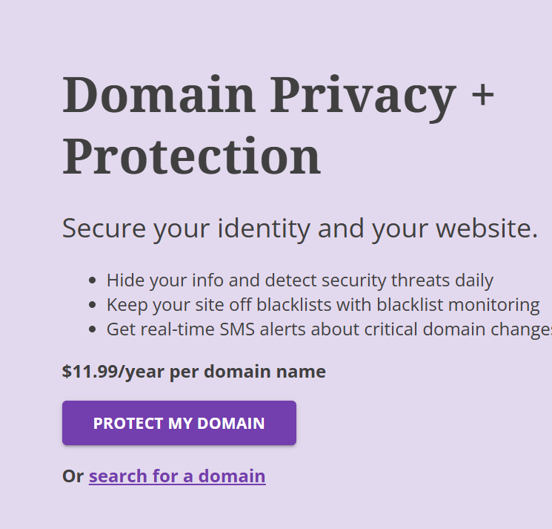
Task: Select the word Protection in the heading
Action: [x=191, y=156]
